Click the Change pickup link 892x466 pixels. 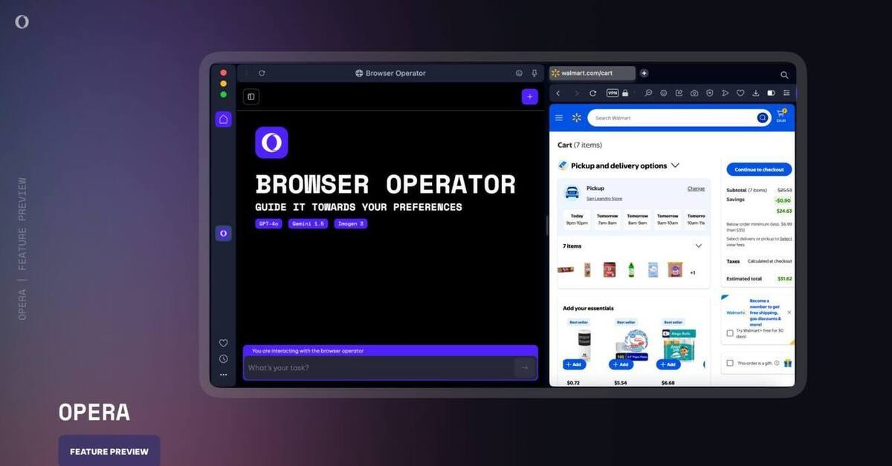pyautogui.click(x=696, y=188)
